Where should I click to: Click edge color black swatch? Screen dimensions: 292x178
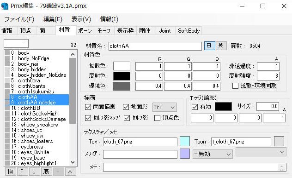pos(224,107)
